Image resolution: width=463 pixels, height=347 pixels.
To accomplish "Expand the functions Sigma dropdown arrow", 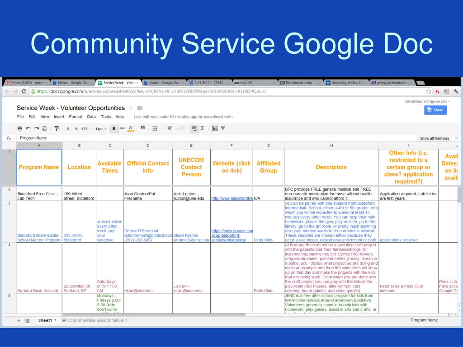I will click(208, 129).
